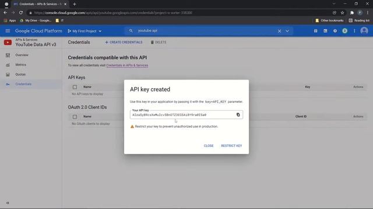Image resolution: width=373 pixels, height=209 pixels.
Task: Clear the search query with the X
Action: click(x=279, y=31)
